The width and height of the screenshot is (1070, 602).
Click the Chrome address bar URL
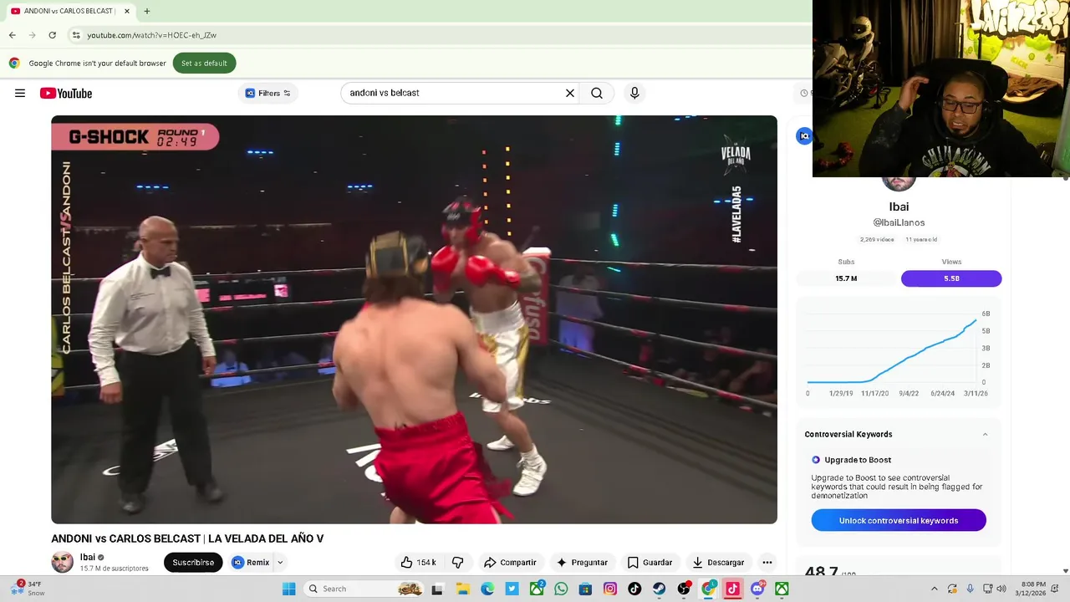coord(152,35)
